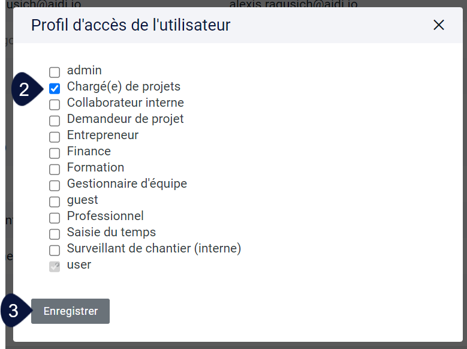Click step marker number 3

(16, 311)
